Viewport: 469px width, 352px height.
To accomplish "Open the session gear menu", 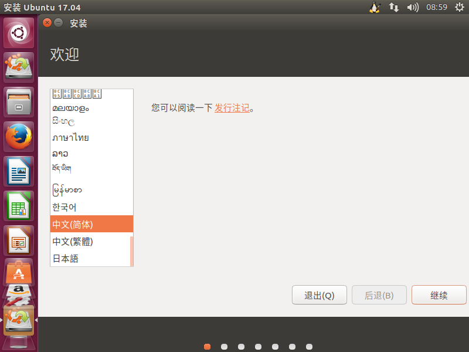I will click(x=460, y=7).
